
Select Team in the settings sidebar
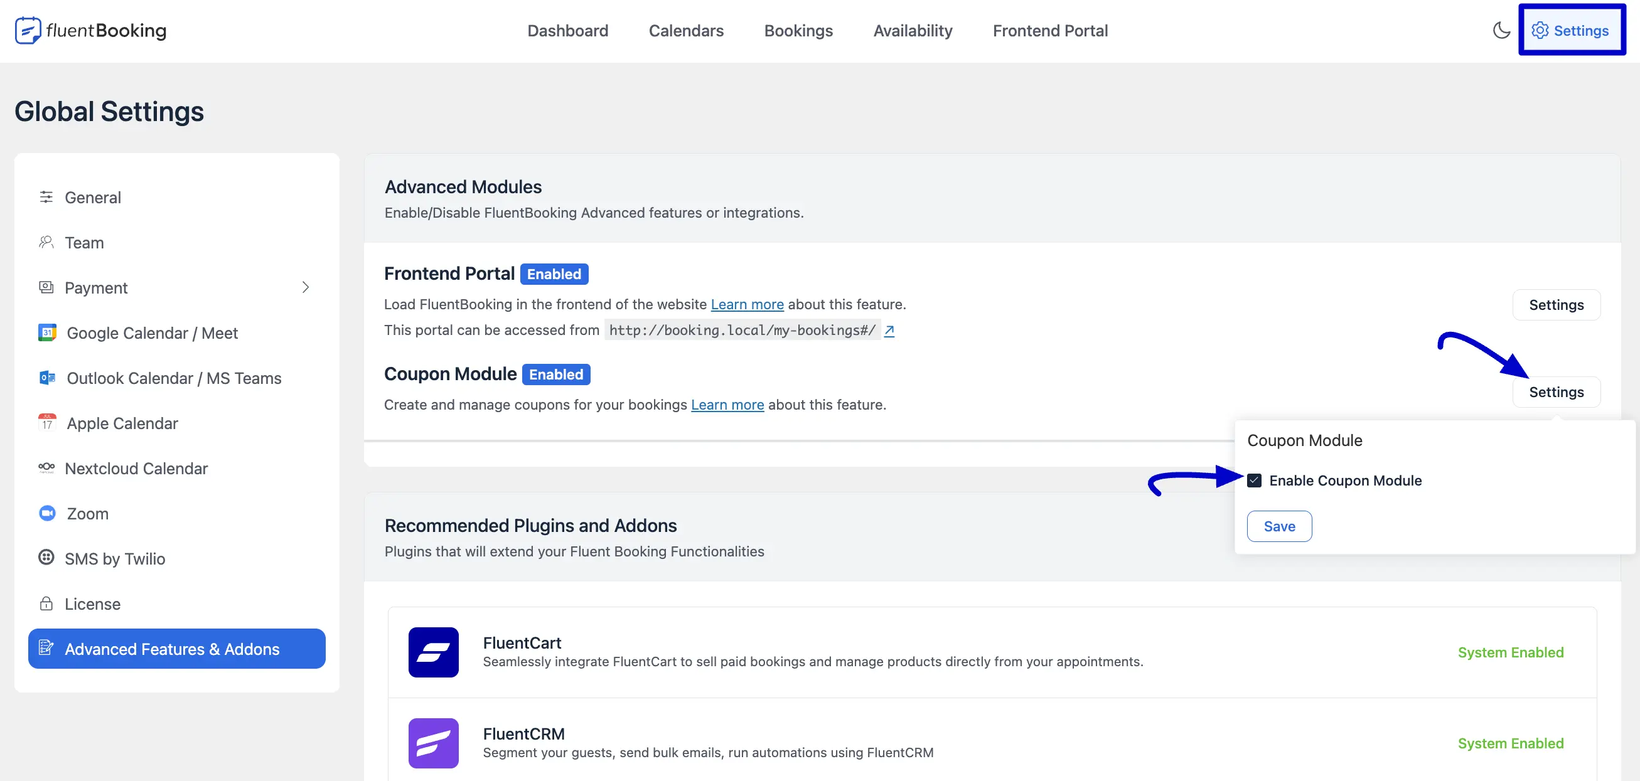point(177,243)
